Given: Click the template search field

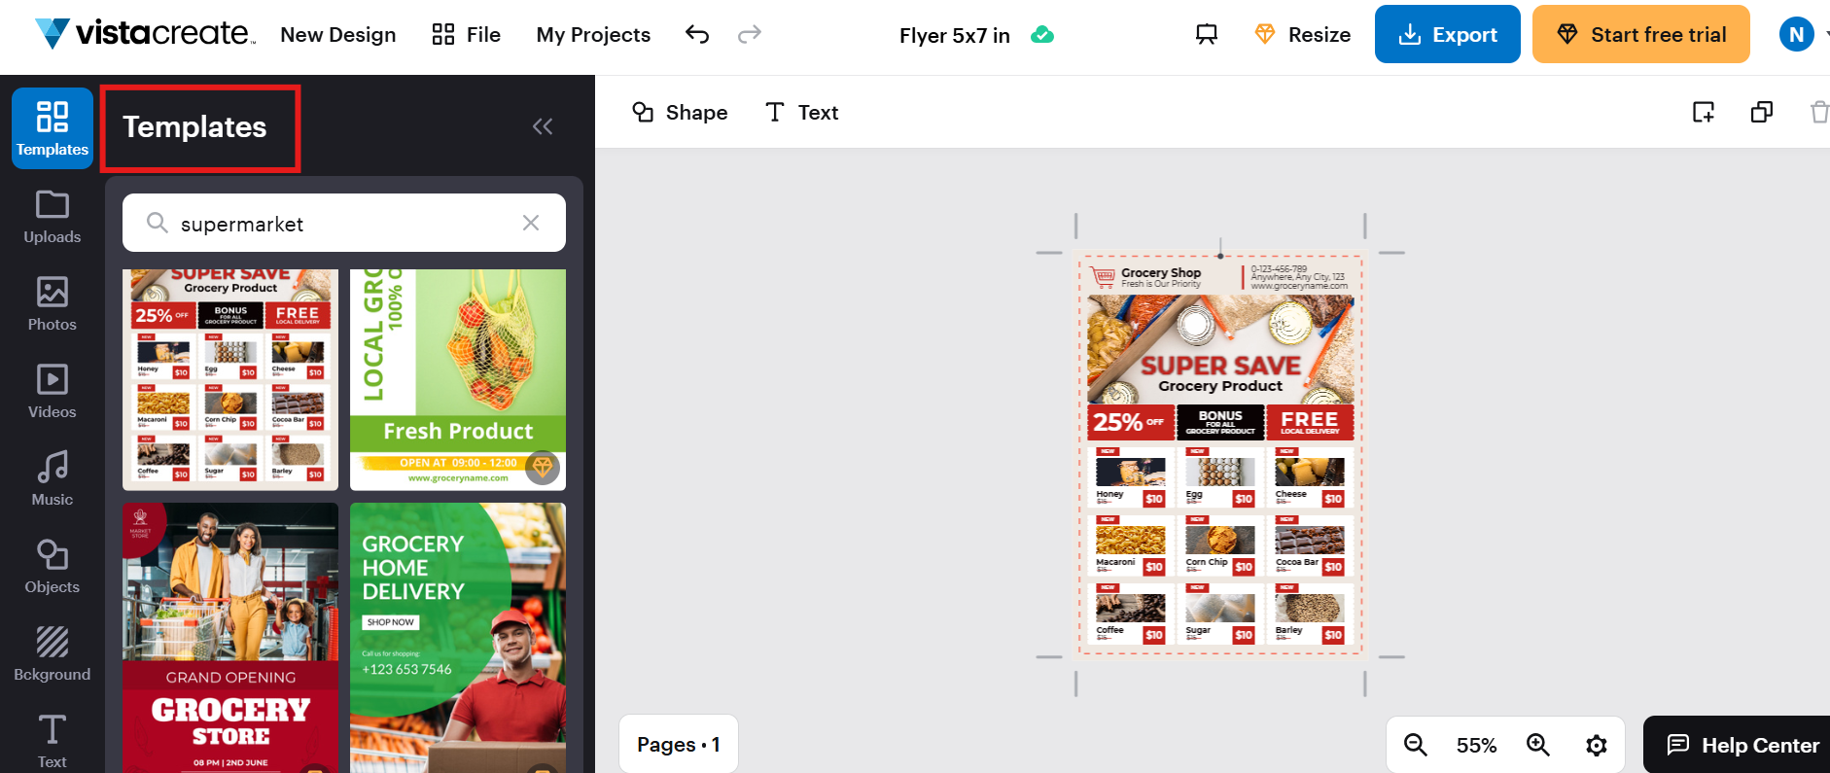Looking at the screenshot, I should click(x=340, y=224).
